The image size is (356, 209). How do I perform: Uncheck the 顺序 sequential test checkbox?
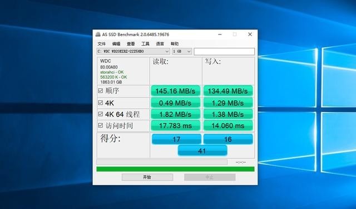click(100, 91)
